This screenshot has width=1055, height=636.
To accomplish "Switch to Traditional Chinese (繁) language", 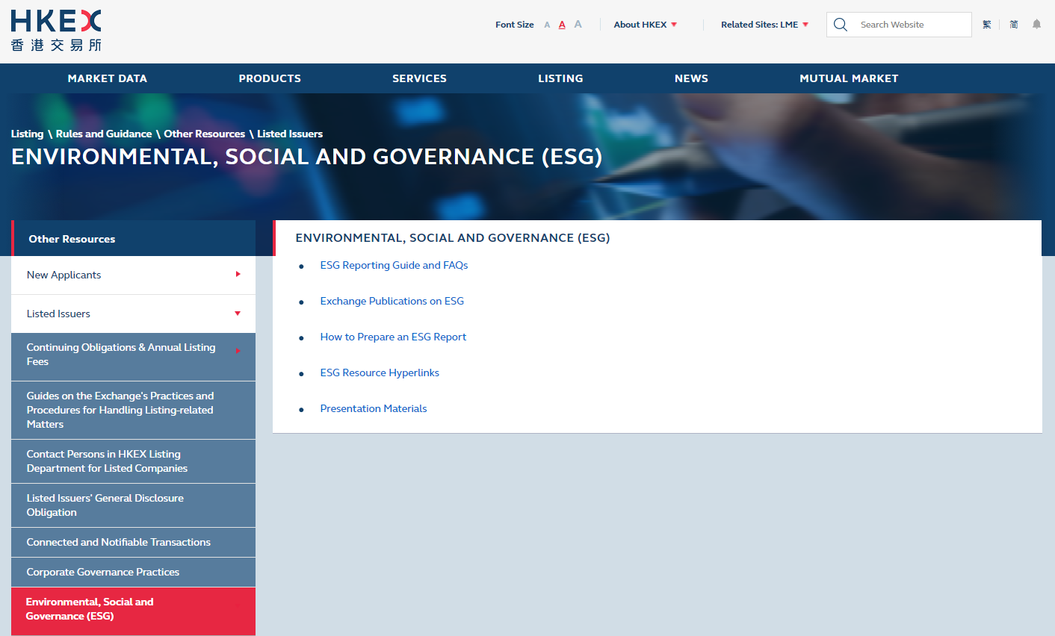I will (x=986, y=25).
